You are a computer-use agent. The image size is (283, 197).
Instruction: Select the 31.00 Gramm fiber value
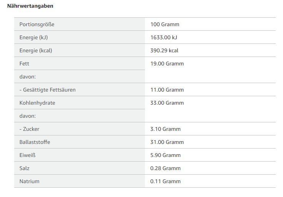(167, 142)
